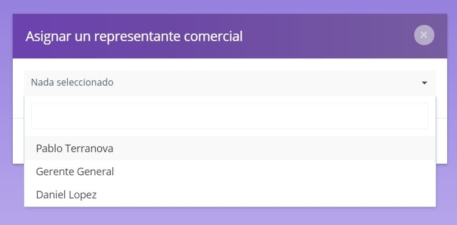Choose Daniel Lopez as representative

230,195
